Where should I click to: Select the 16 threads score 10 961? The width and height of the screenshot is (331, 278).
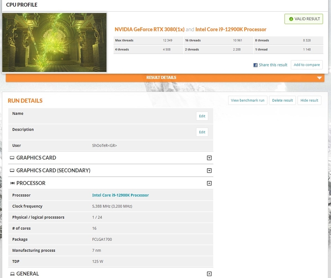237,40
